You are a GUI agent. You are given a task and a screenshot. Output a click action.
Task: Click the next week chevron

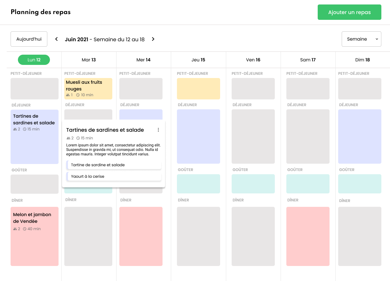153,39
